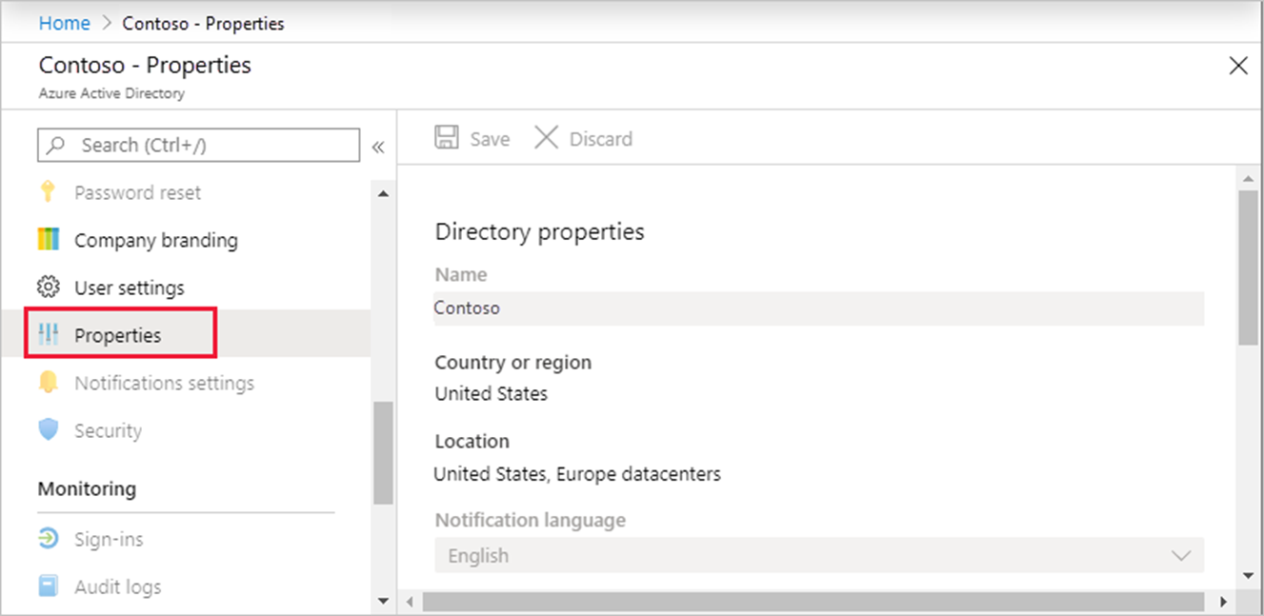This screenshot has height=616, width=1264.
Task: Click the Monitoring section heading
Action: point(87,488)
